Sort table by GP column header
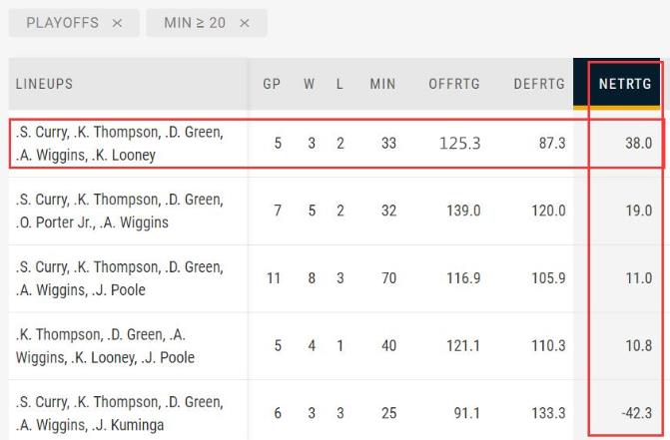The image size is (670, 440). pyautogui.click(x=272, y=84)
